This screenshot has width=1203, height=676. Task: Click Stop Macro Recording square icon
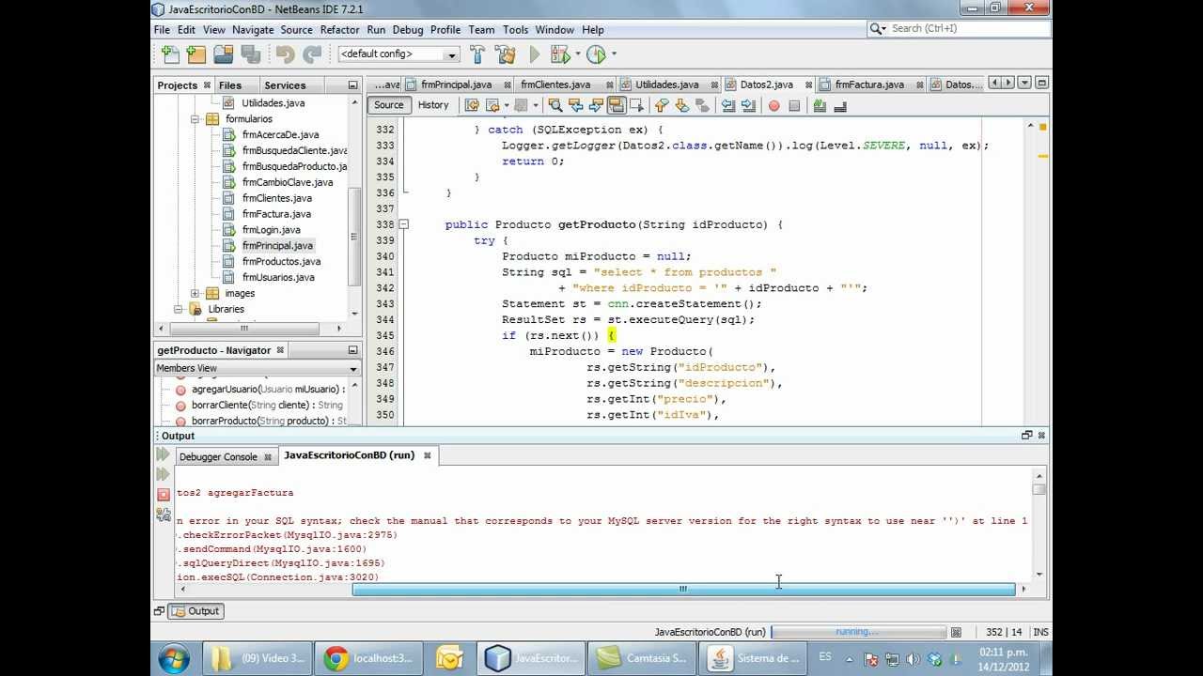tap(794, 106)
